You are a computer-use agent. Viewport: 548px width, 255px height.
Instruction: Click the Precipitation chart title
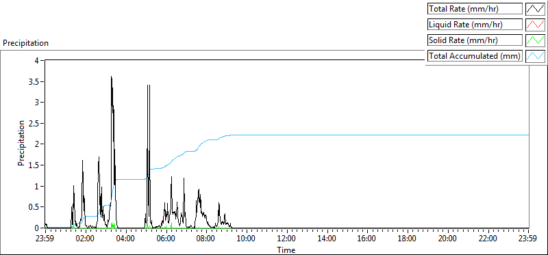point(25,43)
